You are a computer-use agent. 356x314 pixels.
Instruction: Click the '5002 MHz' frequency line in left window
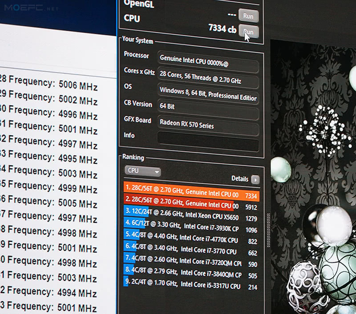pyautogui.click(x=49, y=97)
